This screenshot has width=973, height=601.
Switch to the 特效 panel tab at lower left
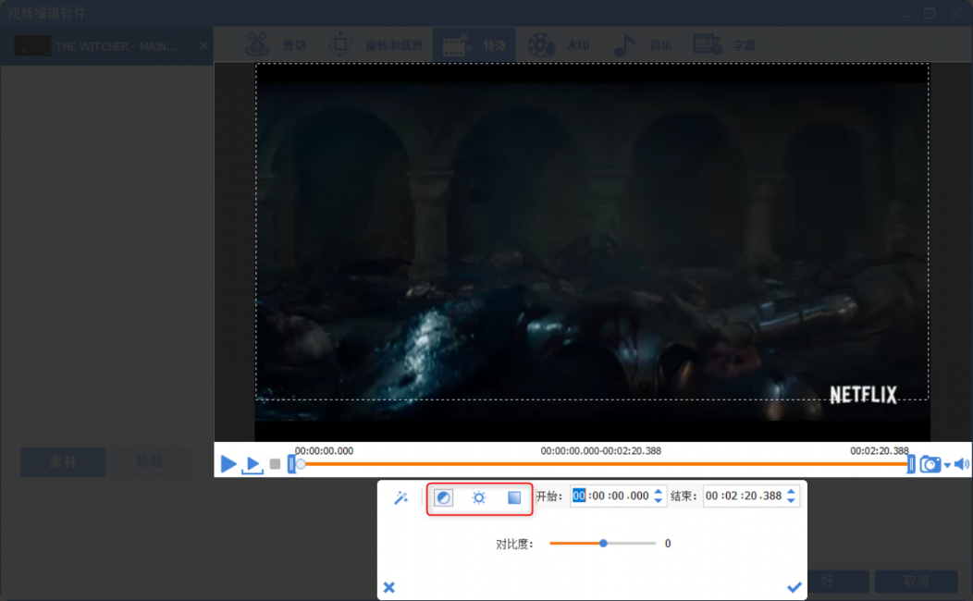coord(149,461)
